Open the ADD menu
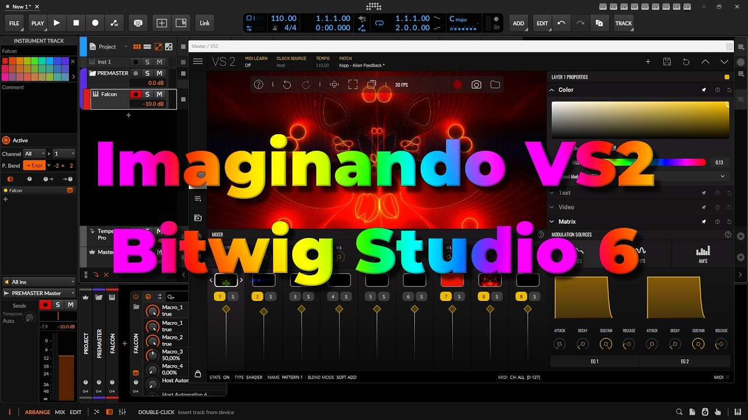Screen dimensions: 748x420 tap(518, 23)
